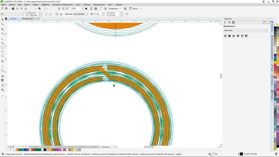The width and height of the screenshot is (279, 157).
Task: Choose the Uniform transparency type icon
Action: [230, 36]
